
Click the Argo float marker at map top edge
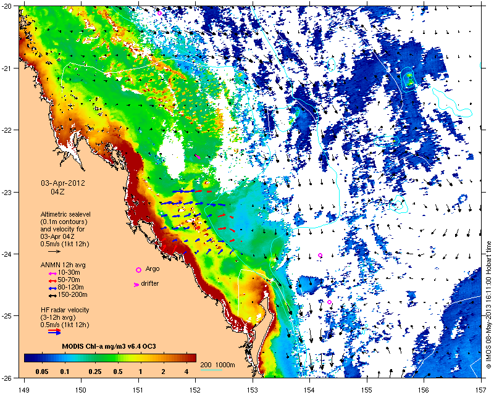(x=159, y=13)
